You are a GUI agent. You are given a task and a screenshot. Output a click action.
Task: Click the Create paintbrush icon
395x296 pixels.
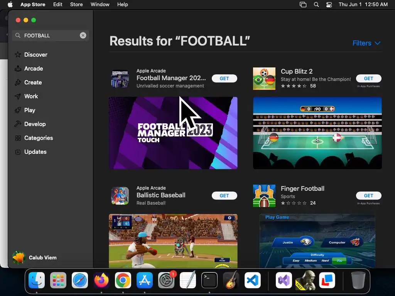(18, 82)
